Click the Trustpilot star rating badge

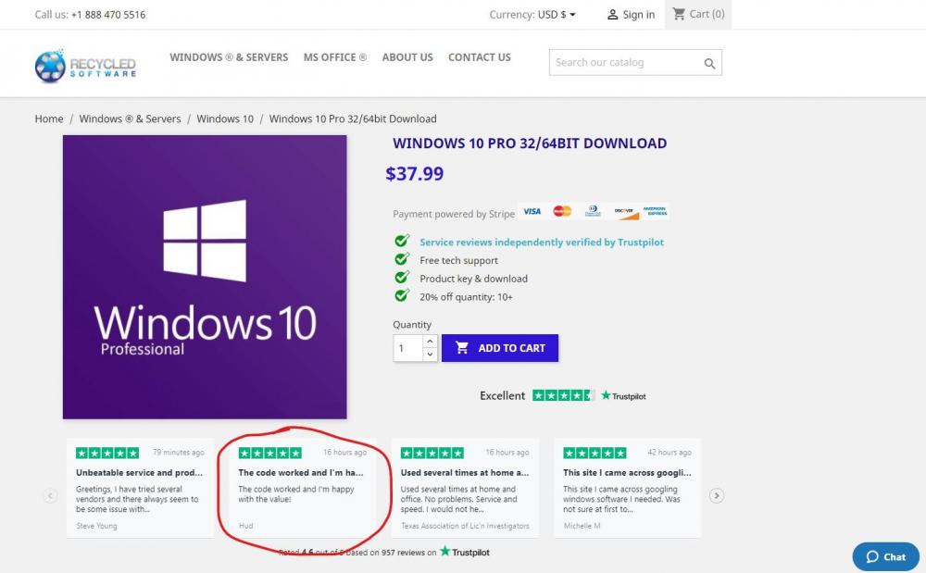tap(563, 395)
